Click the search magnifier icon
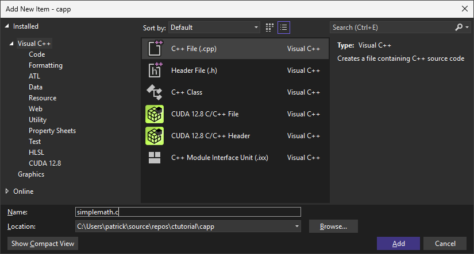The image size is (474, 254). click(x=459, y=28)
